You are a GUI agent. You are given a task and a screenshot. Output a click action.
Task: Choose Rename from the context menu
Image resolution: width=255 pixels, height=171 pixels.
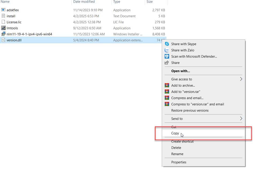(177, 154)
